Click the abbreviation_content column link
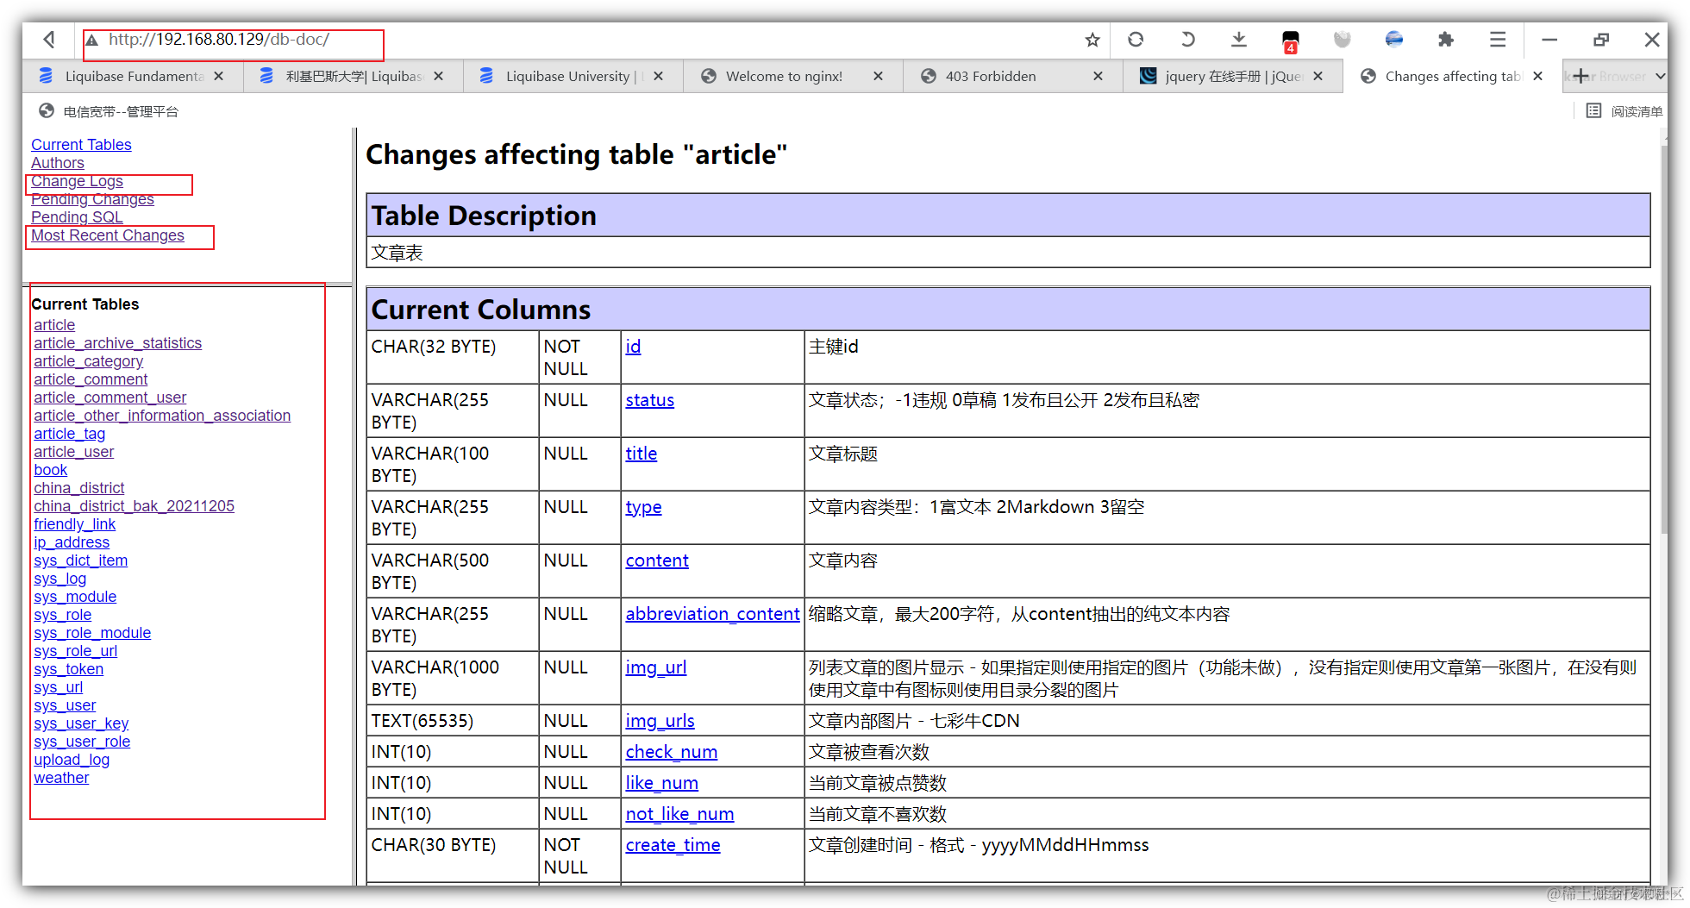 [x=712, y=614]
